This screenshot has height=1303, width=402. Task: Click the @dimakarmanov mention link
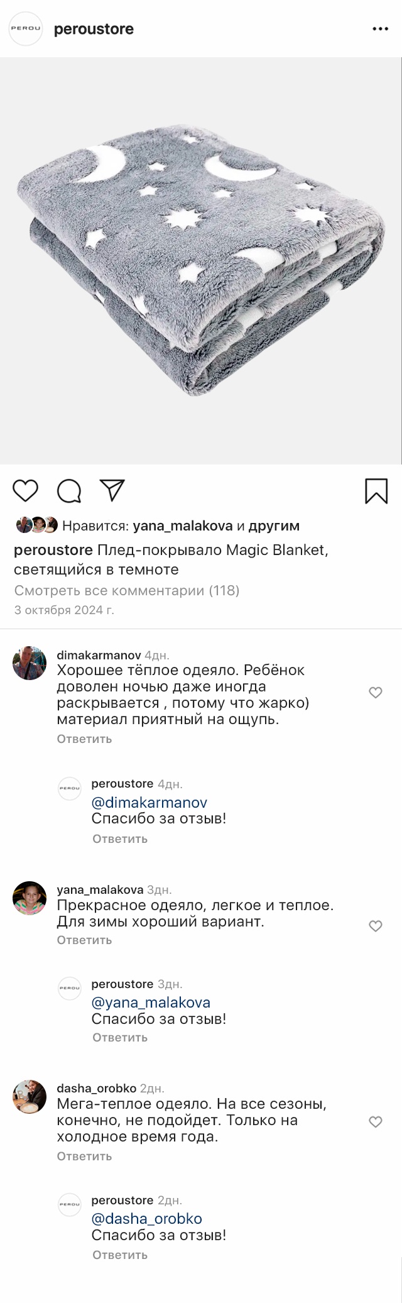coord(149,803)
